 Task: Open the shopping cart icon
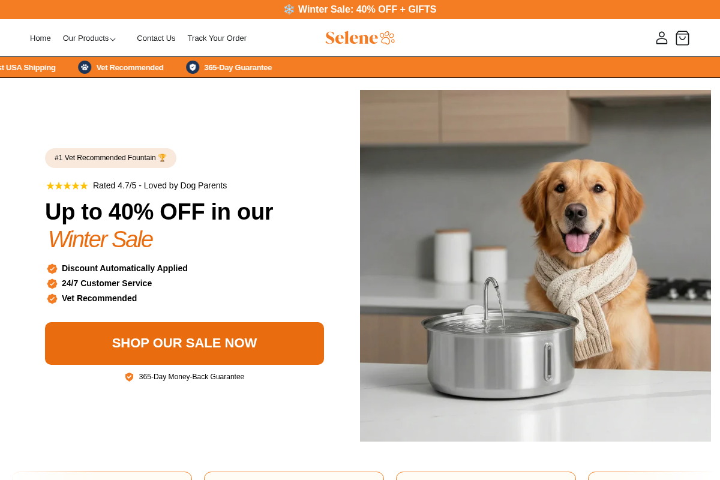(x=682, y=38)
